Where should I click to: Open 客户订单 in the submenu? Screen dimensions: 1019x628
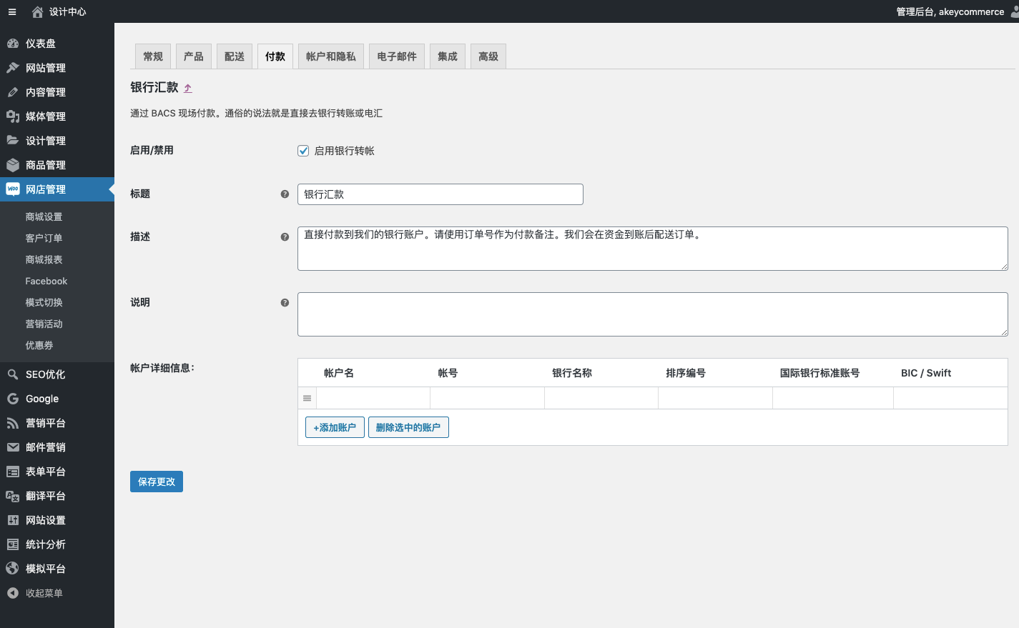point(44,238)
